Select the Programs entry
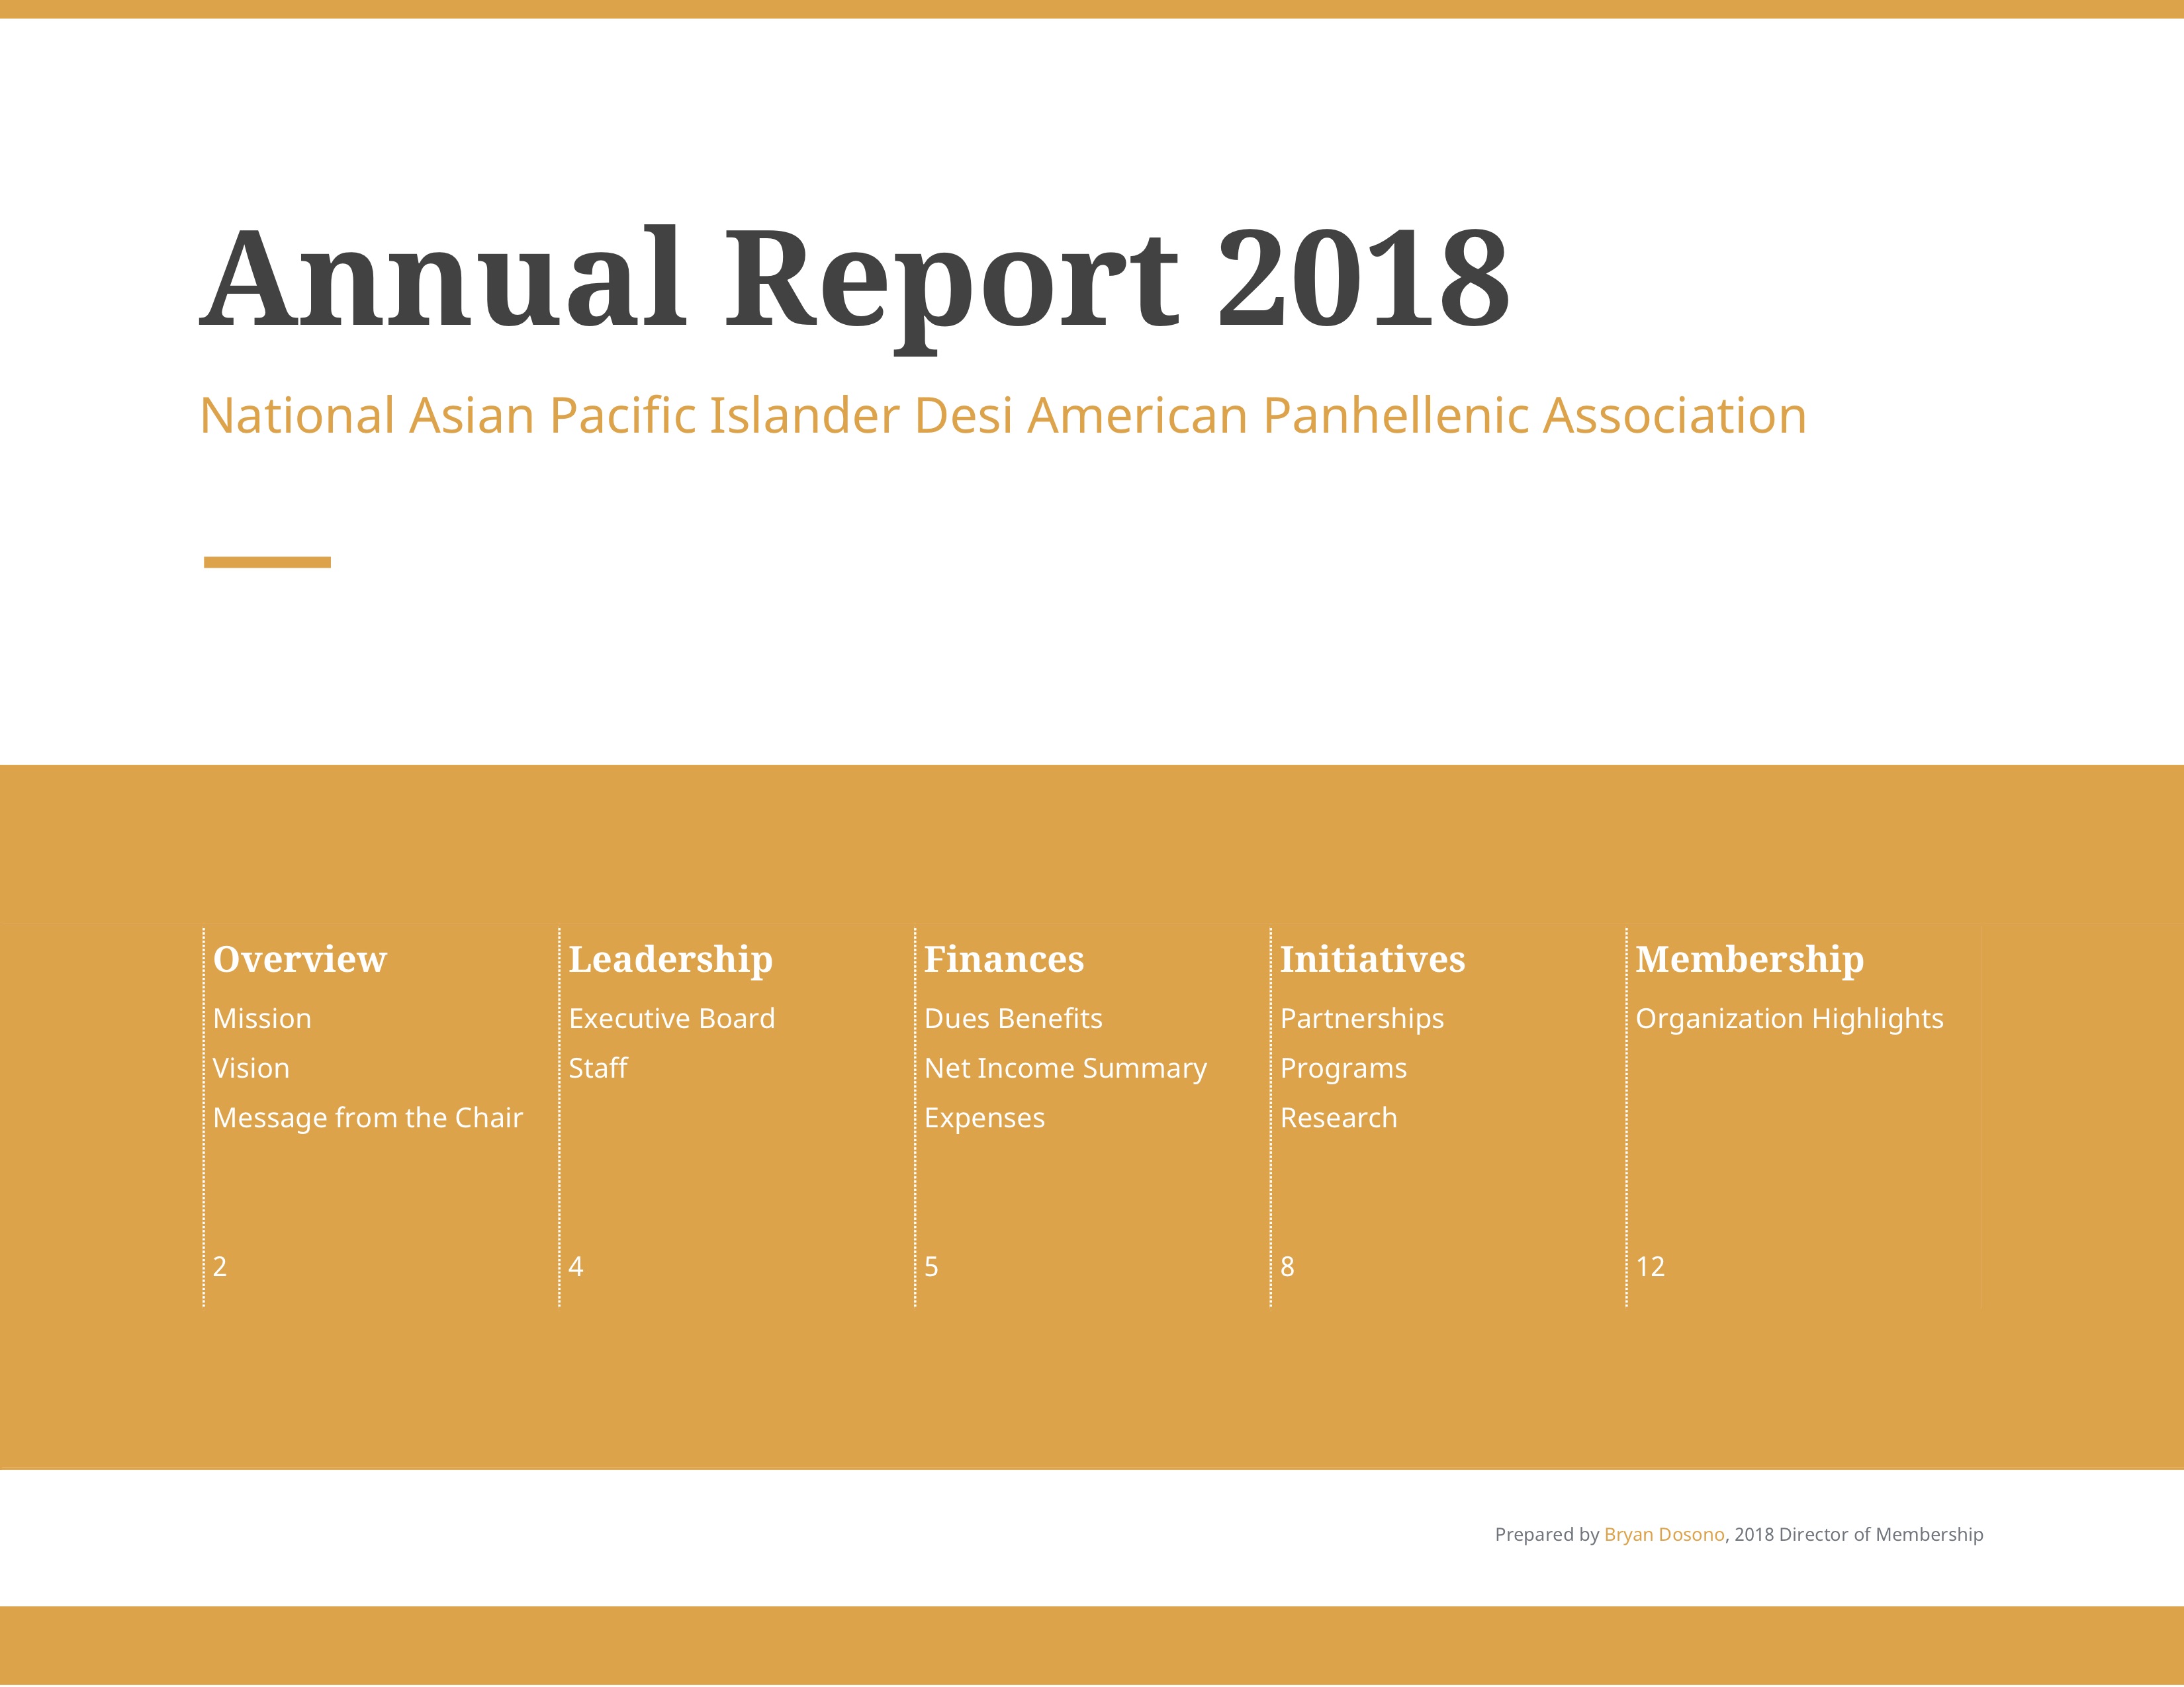Viewport: 2184px width, 1687px height. [1343, 1069]
